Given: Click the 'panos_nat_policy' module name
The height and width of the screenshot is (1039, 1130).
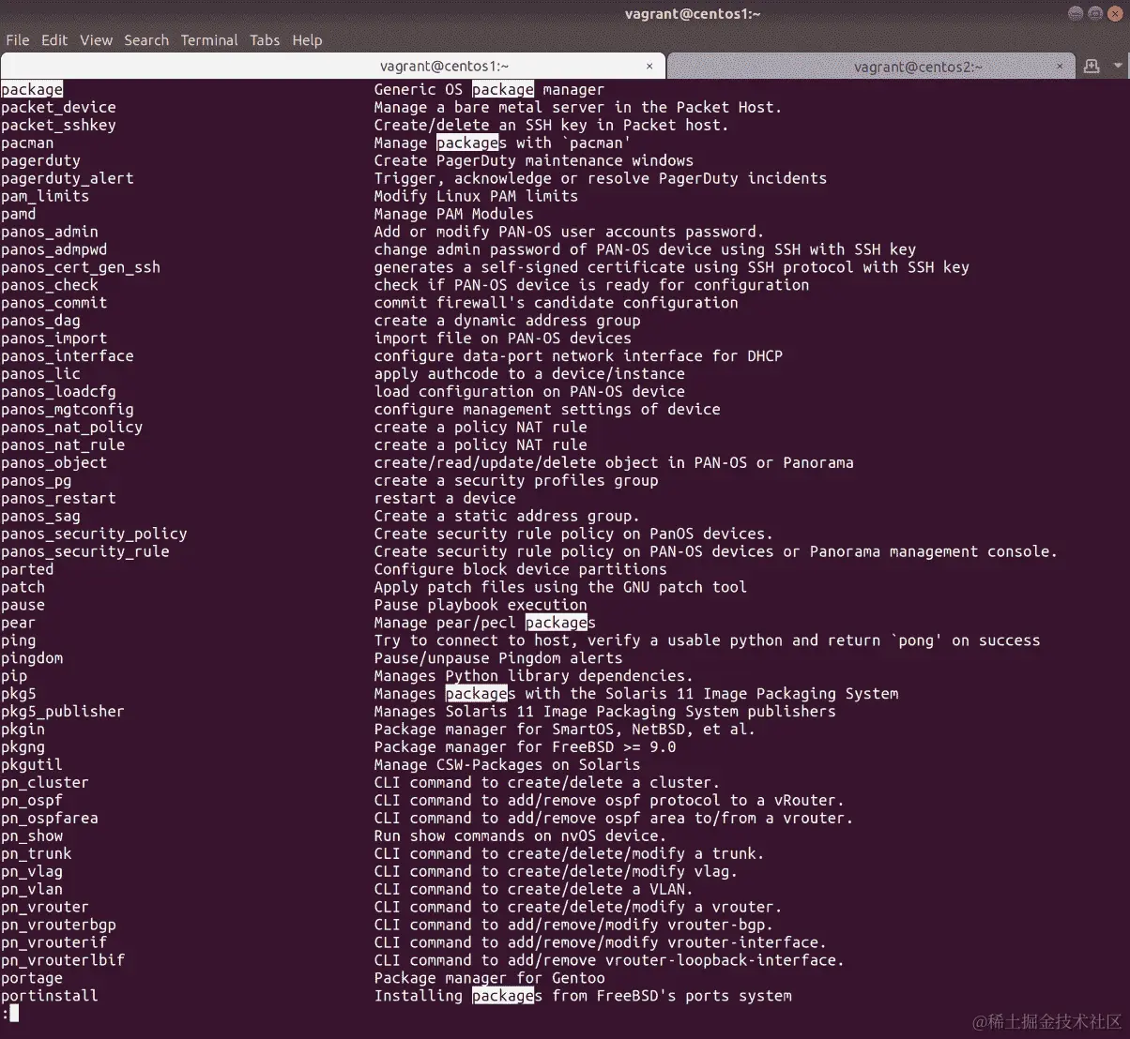Looking at the screenshot, I should (x=72, y=428).
